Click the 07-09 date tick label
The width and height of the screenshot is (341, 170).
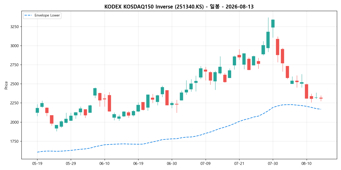tap(205, 164)
